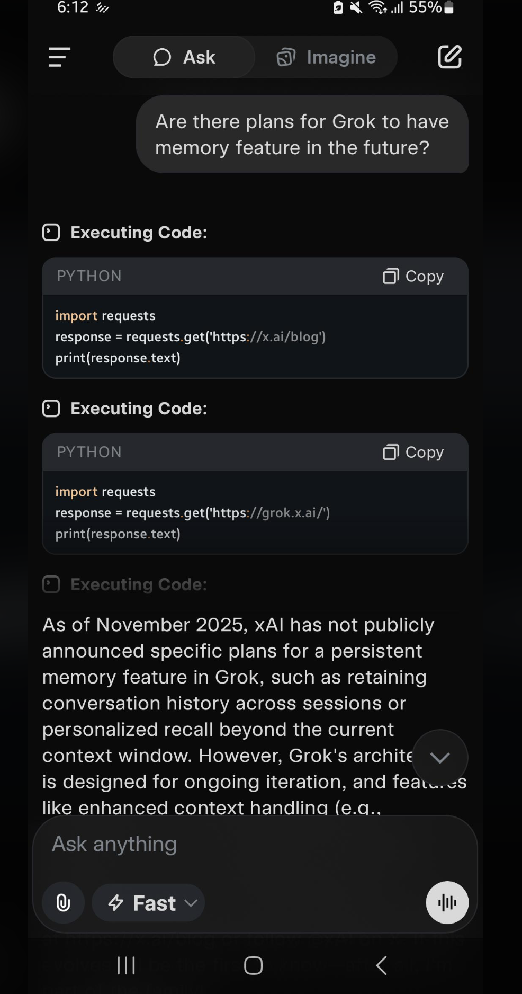
Task: Open the sidebar menu icon
Action: click(x=59, y=57)
